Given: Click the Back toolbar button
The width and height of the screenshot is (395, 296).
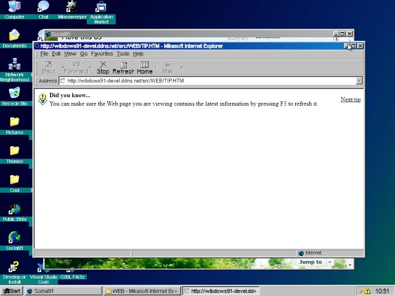Looking at the screenshot, I should point(49,67).
